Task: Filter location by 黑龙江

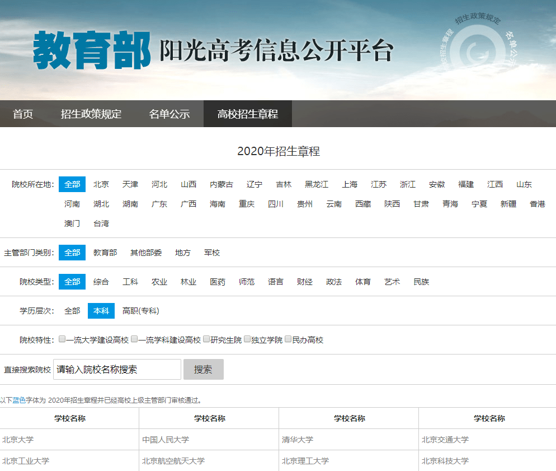Action: tap(316, 184)
